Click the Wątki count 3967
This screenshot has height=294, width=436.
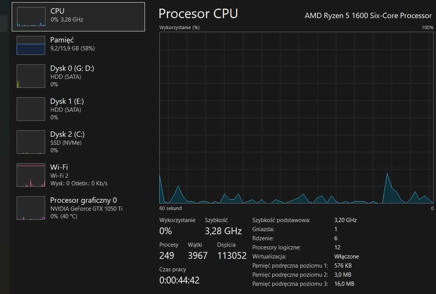(198, 256)
